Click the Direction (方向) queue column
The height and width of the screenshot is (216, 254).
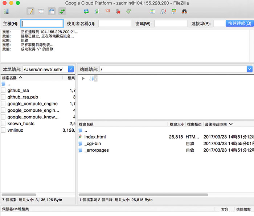coord(225,209)
